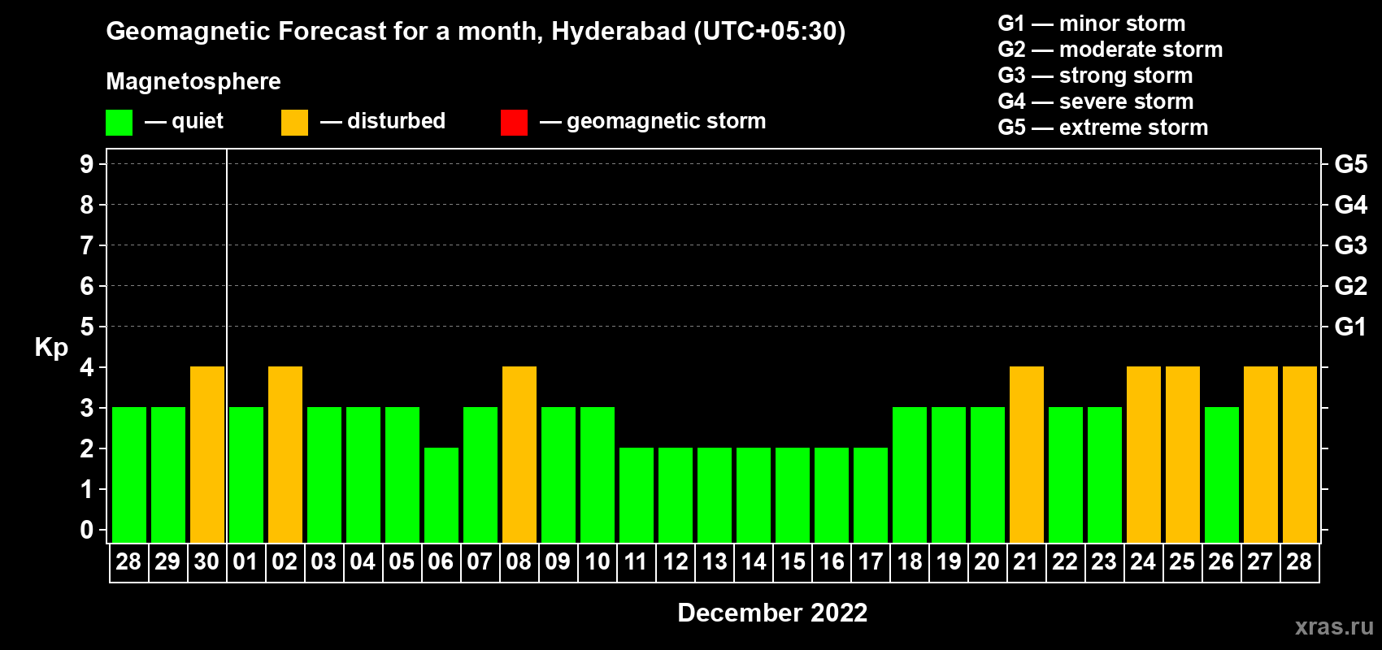Image resolution: width=1382 pixels, height=650 pixels.
Task: Click the Kp value 0 tick label
Action: [87, 530]
